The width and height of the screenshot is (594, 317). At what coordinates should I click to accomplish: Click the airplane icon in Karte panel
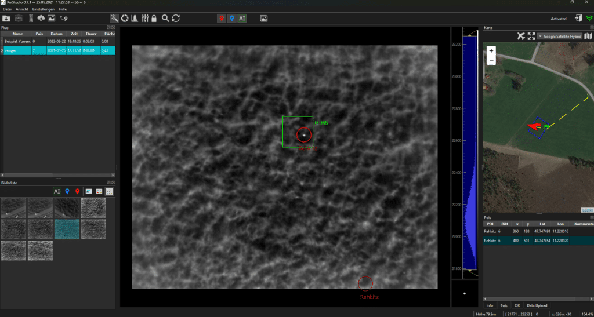[520, 37]
